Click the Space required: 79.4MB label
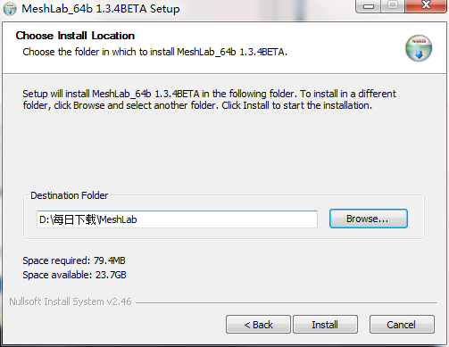The width and height of the screenshot is (449, 347). coord(74,260)
